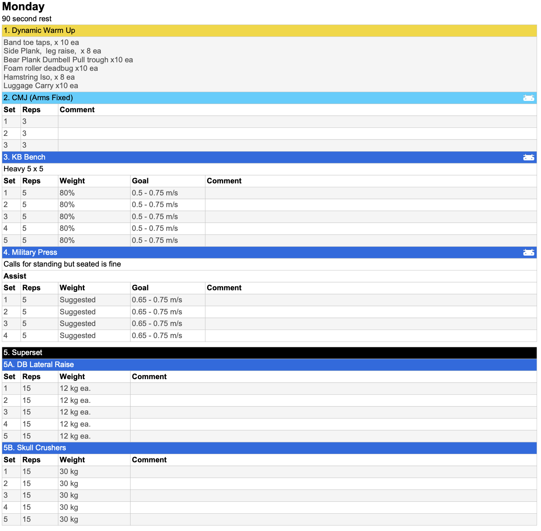Click the device icon in CMJ header
Image resolution: width=541 pixels, height=531 pixels.
pyautogui.click(x=528, y=98)
